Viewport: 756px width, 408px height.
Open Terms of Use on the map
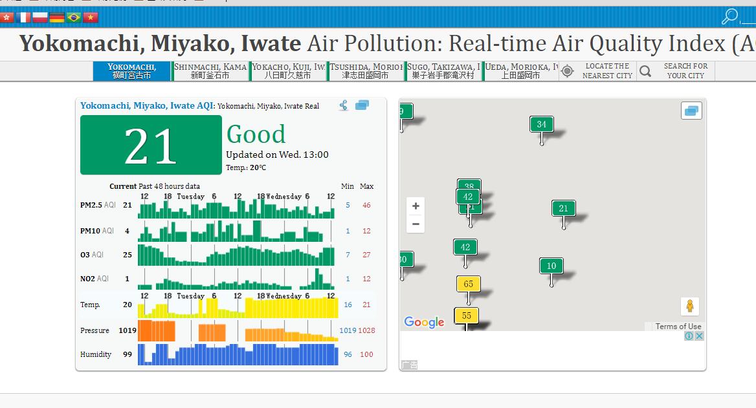click(x=678, y=326)
